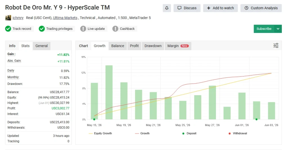Open chart settings sliders icon

[x=276, y=45]
